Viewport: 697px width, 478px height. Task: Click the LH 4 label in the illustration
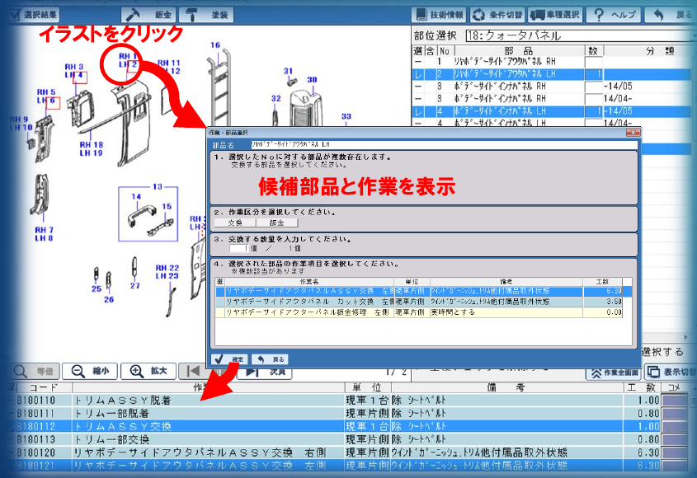point(73,75)
